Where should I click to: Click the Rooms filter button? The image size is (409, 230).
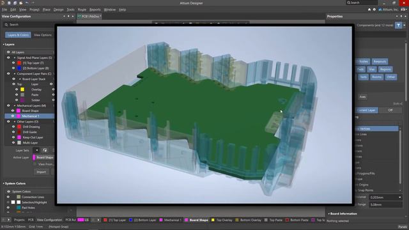[376, 77]
